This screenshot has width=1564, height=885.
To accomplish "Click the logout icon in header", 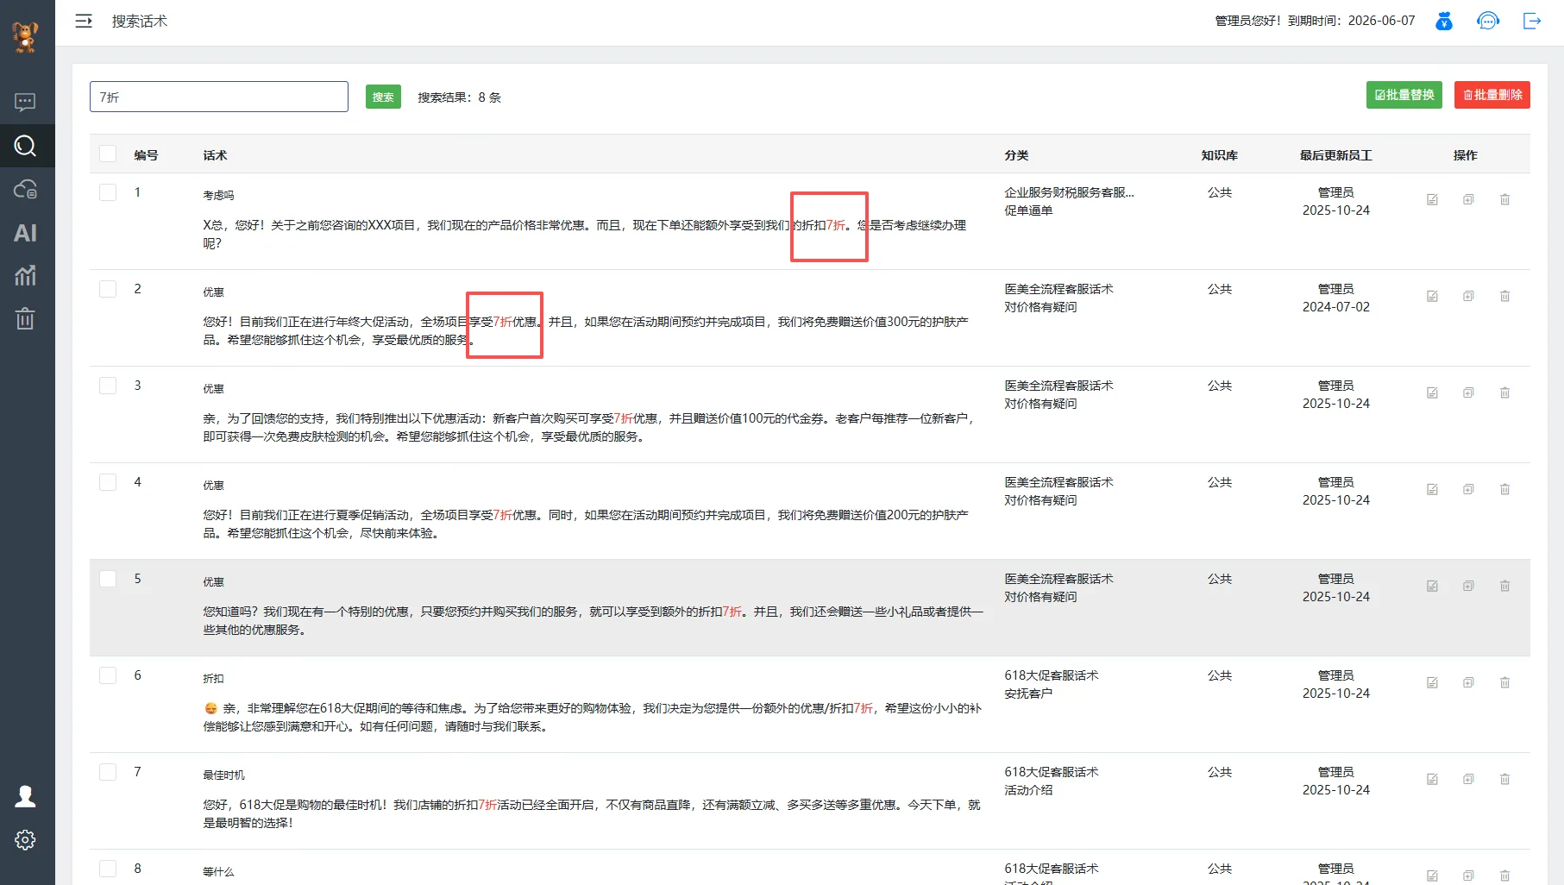I will coord(1532,21).
